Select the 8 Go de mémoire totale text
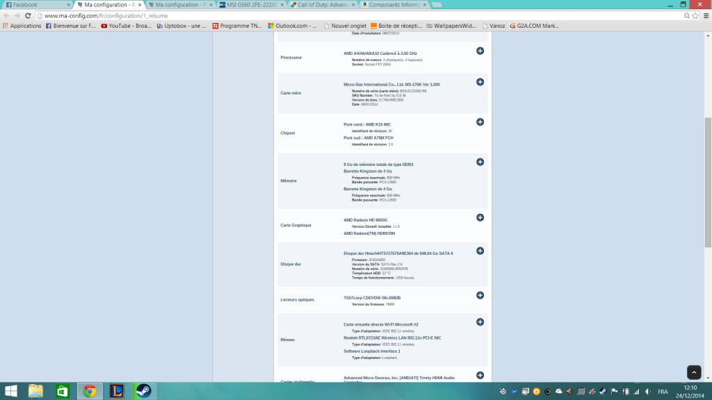 click(x=378, y=165)
